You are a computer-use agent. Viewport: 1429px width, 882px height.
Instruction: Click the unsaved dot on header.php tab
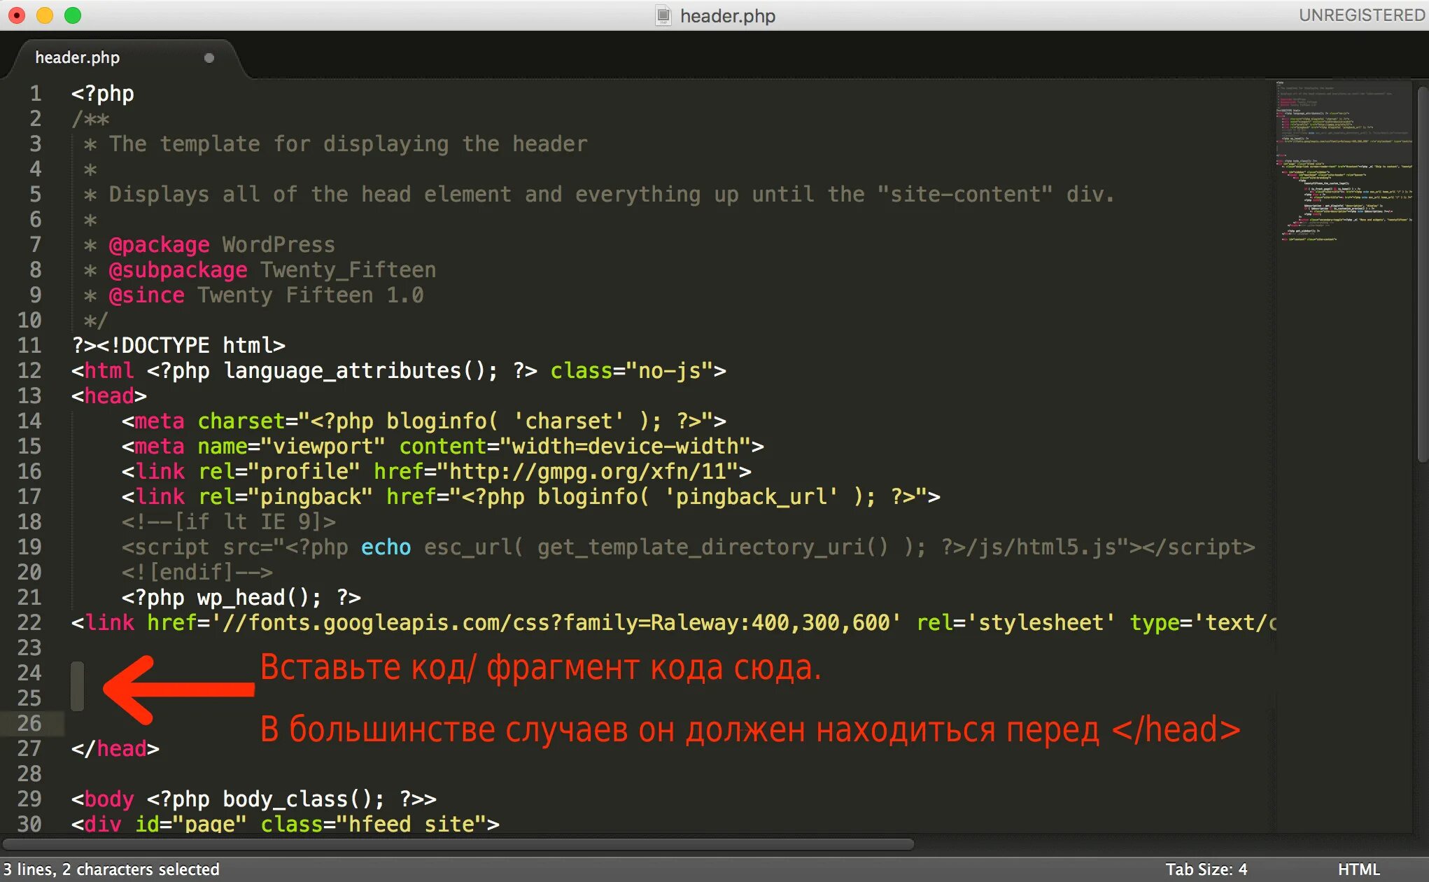(x=209, y=57)
